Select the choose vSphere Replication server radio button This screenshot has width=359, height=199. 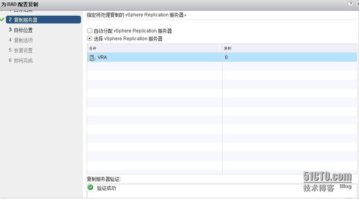(x=90, y=38)
